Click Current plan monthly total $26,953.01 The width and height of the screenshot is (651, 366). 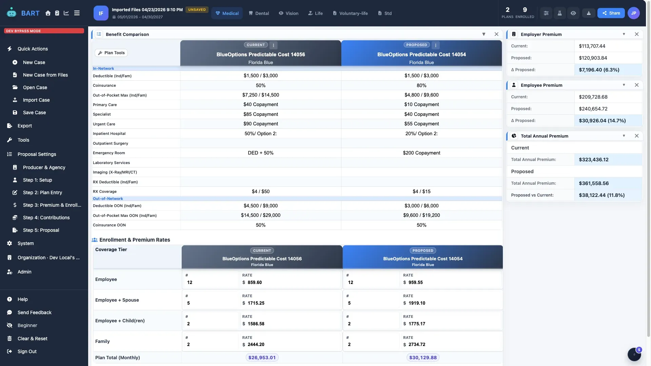coord(262,358)
